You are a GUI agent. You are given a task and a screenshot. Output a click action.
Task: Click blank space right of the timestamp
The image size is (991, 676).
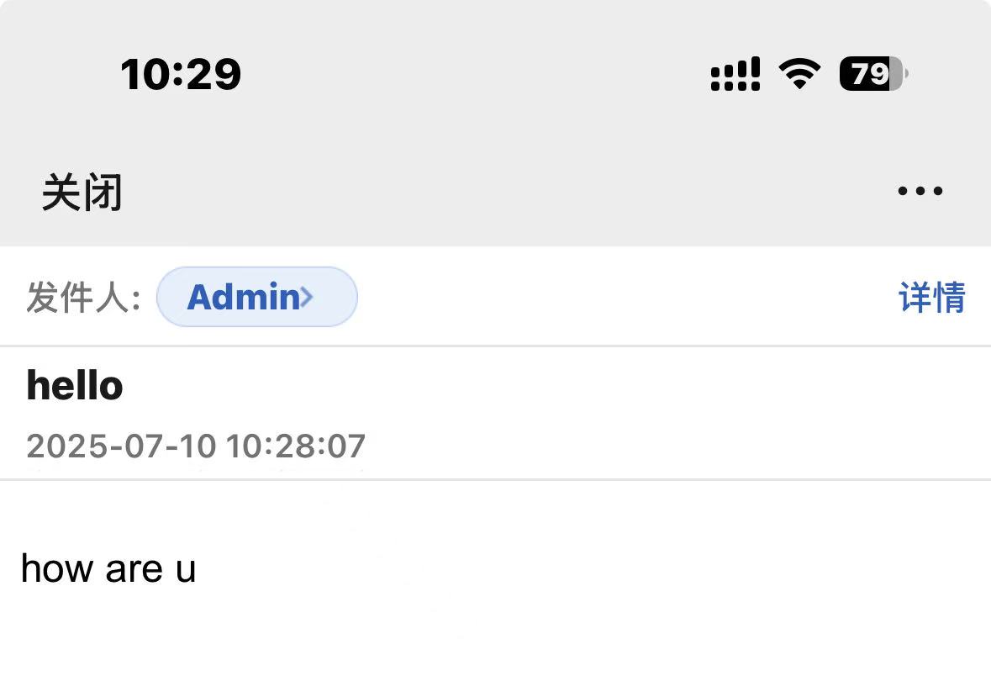tap(677, 446)
